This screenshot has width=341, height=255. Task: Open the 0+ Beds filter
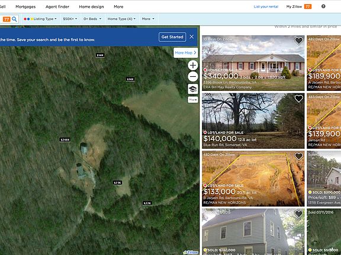[92, 19]
